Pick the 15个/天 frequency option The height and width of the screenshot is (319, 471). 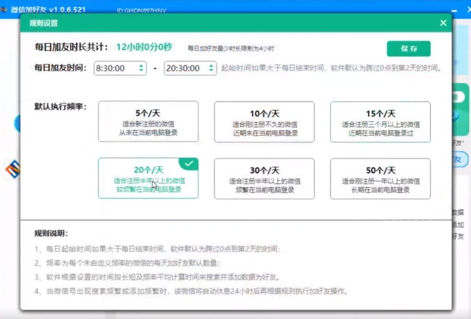[380, 122]
